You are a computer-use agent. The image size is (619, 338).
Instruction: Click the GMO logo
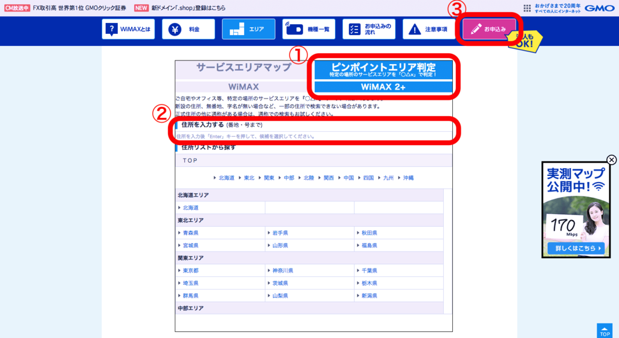click(x=599, y=8)
